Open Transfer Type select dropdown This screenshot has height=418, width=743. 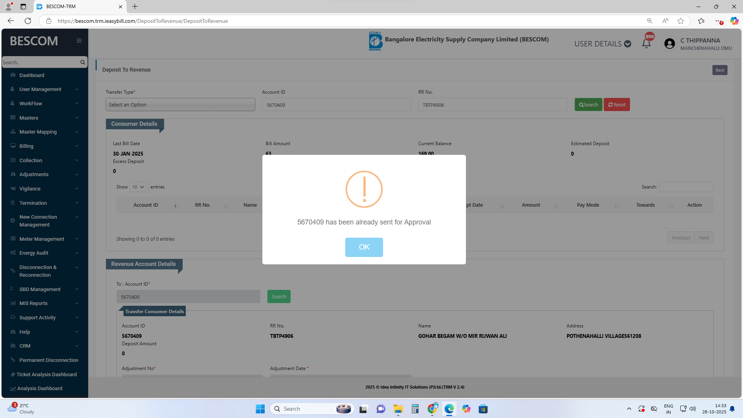(x=180, y=104)
